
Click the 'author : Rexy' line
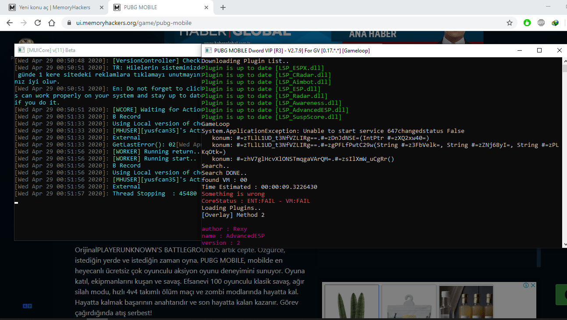coord(224,229)
